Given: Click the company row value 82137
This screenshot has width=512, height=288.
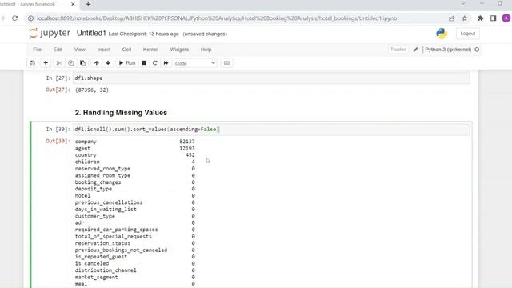Looking at the screenshot, I should (x=186, y=142).
